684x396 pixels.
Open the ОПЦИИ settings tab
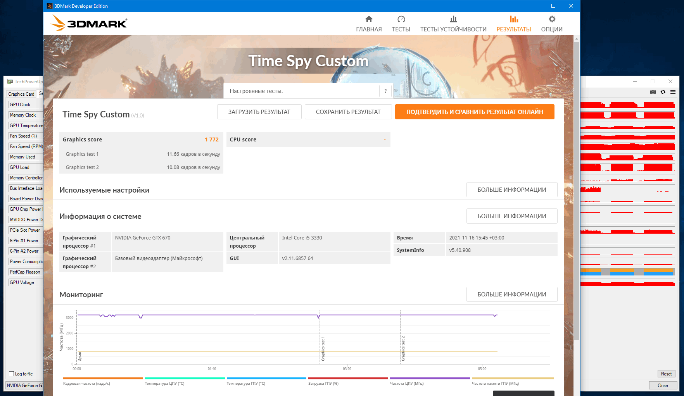tap(552, 24)
